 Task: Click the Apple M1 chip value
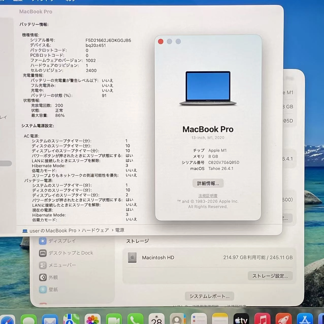click(x=217, y=150)
